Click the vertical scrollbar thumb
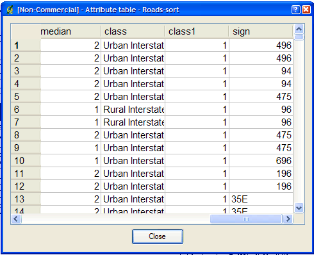This screenshot has height=255, width=314. coord(299,37)
